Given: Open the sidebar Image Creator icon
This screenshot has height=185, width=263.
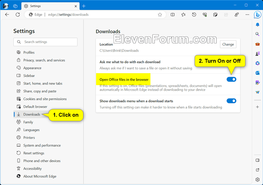Looking at the screenshot, I should tap(257, 82).
